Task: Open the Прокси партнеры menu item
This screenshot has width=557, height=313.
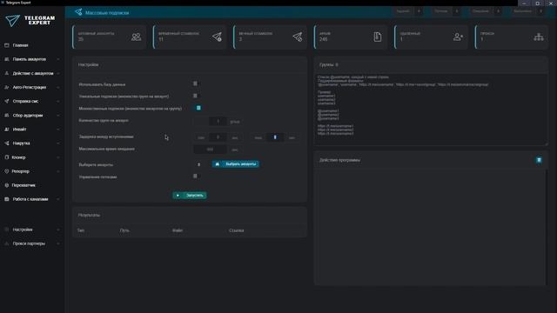Action: coord(32,243)
